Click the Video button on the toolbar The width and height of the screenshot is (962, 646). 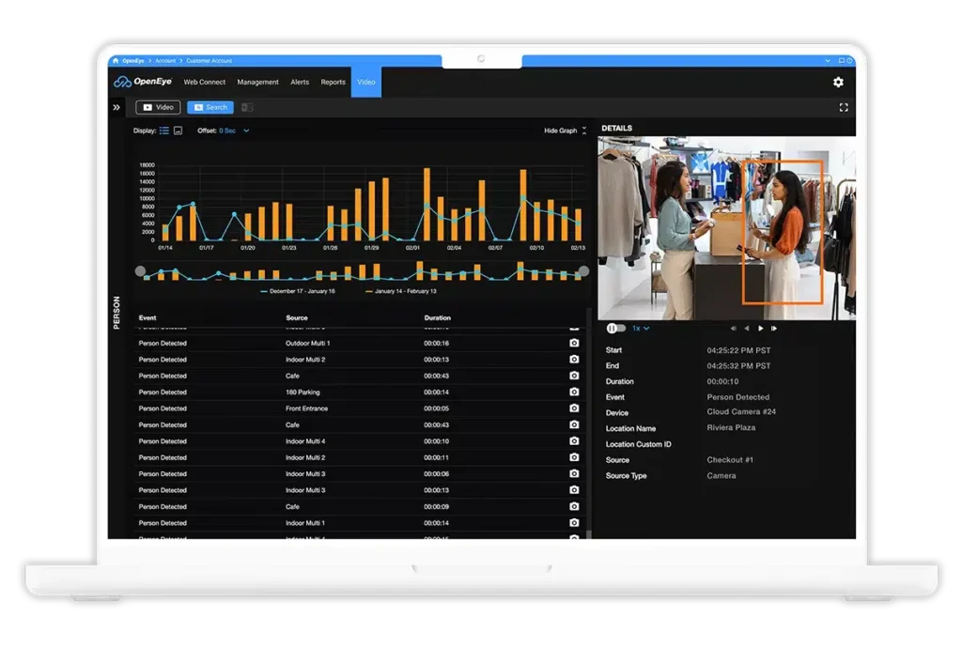pos(158,107)
